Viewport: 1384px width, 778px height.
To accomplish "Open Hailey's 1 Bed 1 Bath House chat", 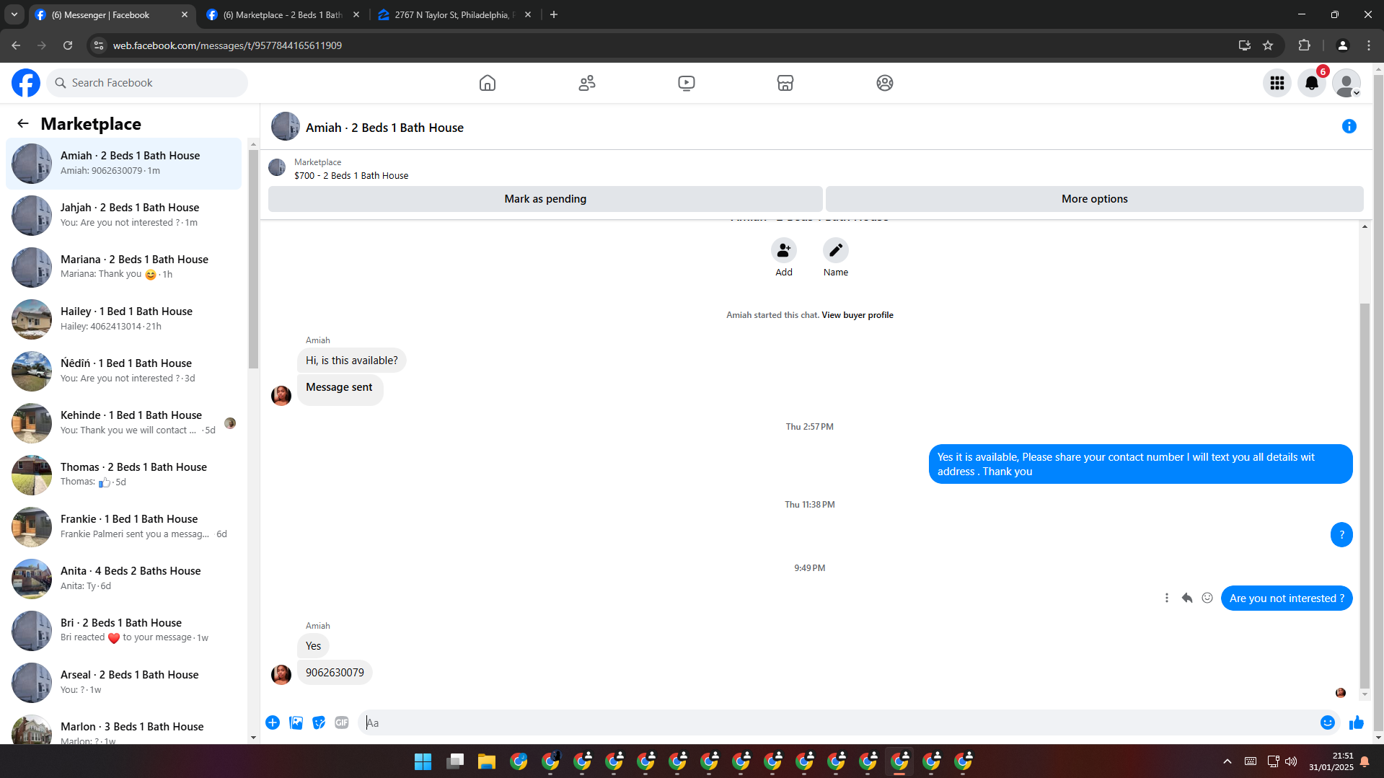I will tap(124, 319).
